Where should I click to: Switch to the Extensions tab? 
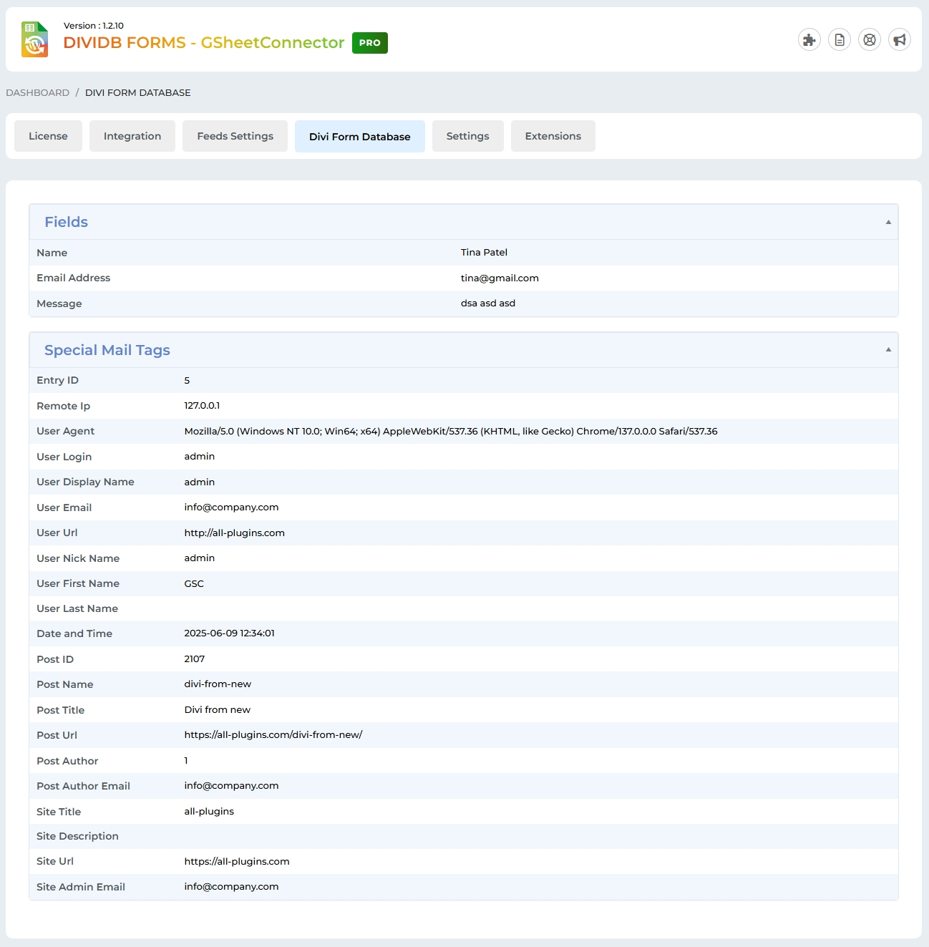(x=553, y=136)
